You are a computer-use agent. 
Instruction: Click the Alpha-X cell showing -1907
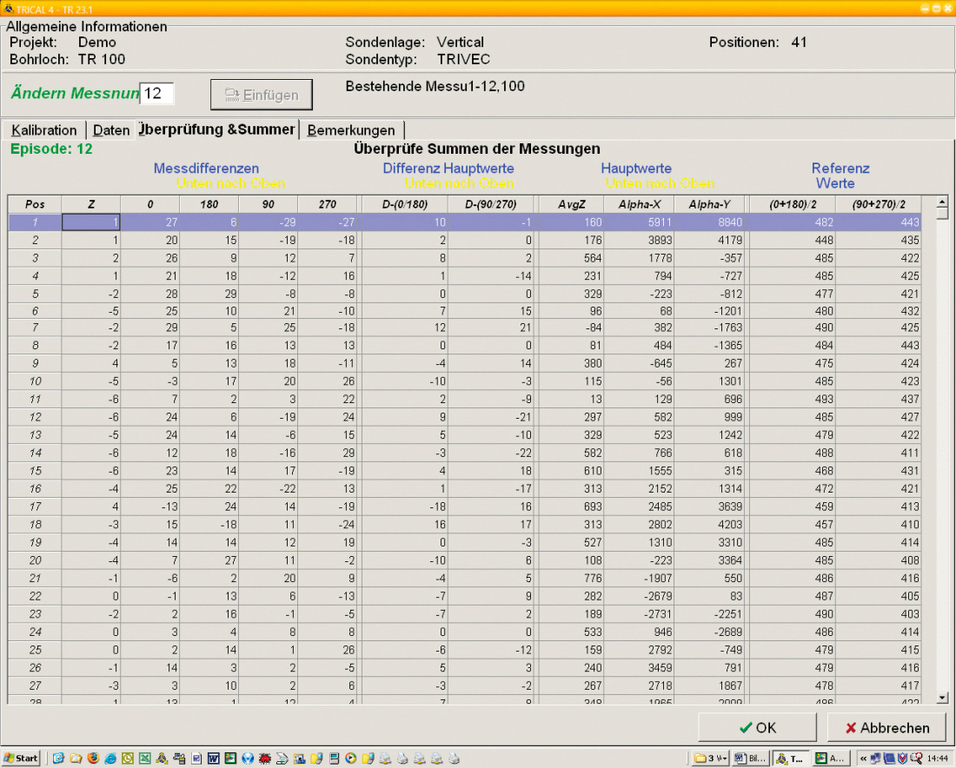point(640,579)
